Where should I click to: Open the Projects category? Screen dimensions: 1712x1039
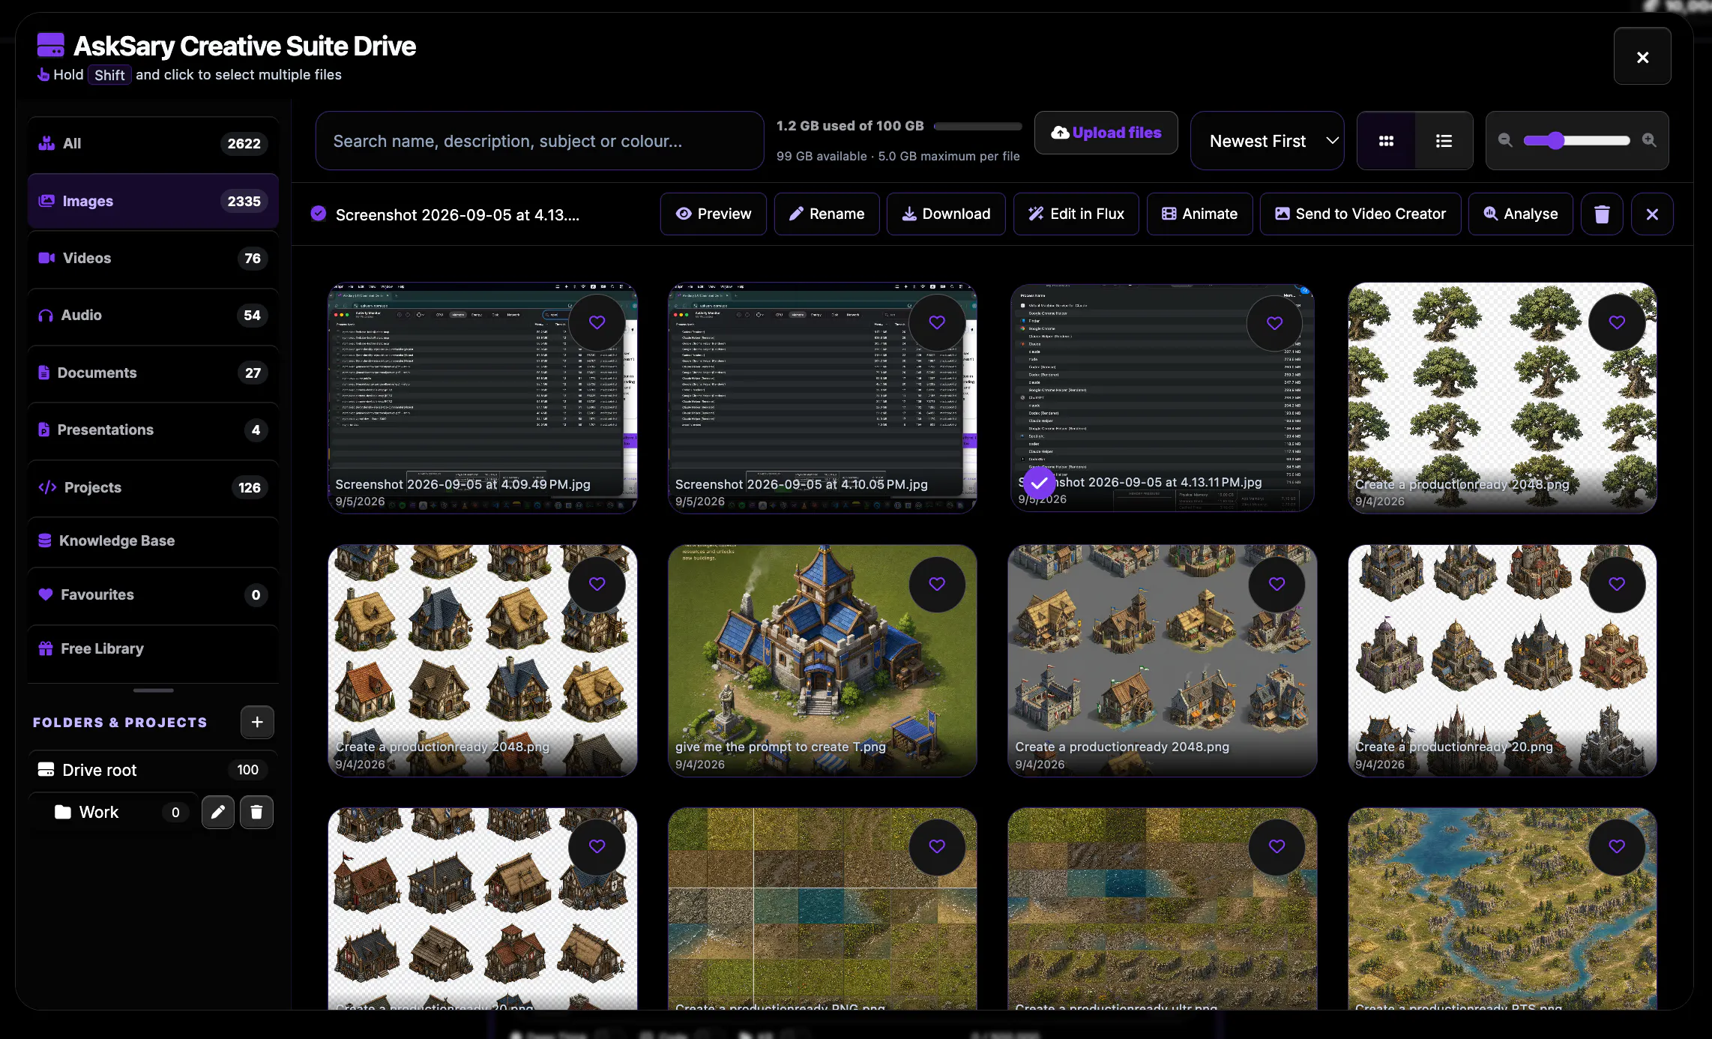[x=153, y=487]
